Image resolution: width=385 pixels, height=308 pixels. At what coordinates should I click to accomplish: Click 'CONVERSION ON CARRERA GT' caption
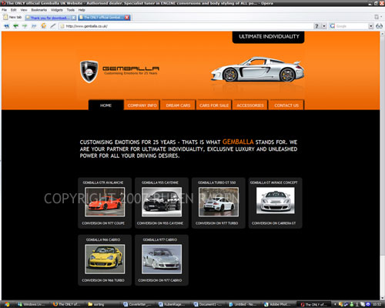tap(273, 223)
